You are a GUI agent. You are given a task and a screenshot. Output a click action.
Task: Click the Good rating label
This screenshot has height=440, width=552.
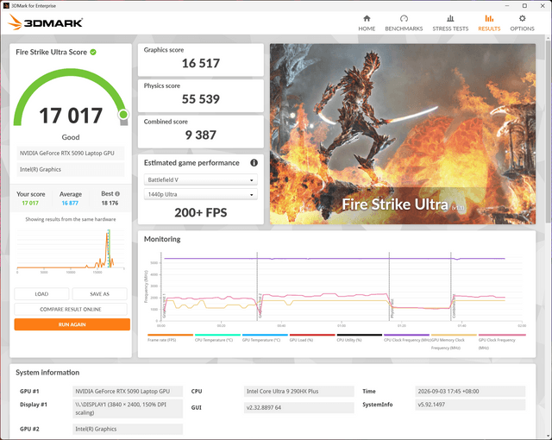pos(71,137)
